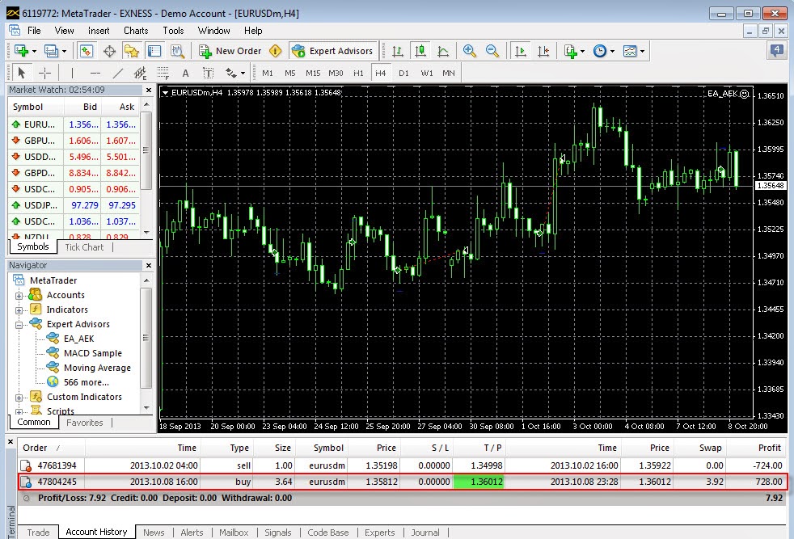The image size is (794, 539).
Task: Open the new chart icon
Action: pyautogui.click(x=22, y=51)
